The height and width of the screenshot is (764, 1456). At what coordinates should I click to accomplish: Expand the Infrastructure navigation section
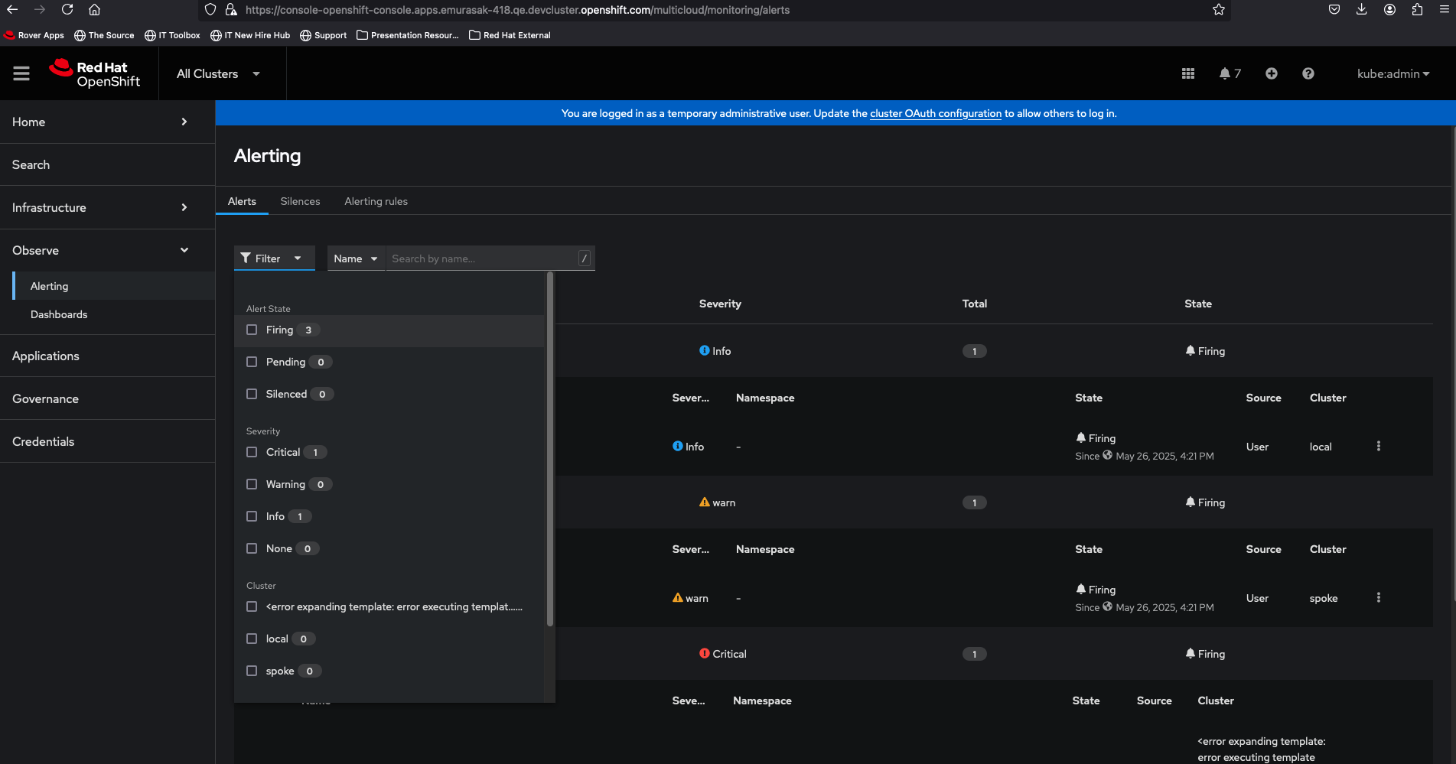[107, 207]
